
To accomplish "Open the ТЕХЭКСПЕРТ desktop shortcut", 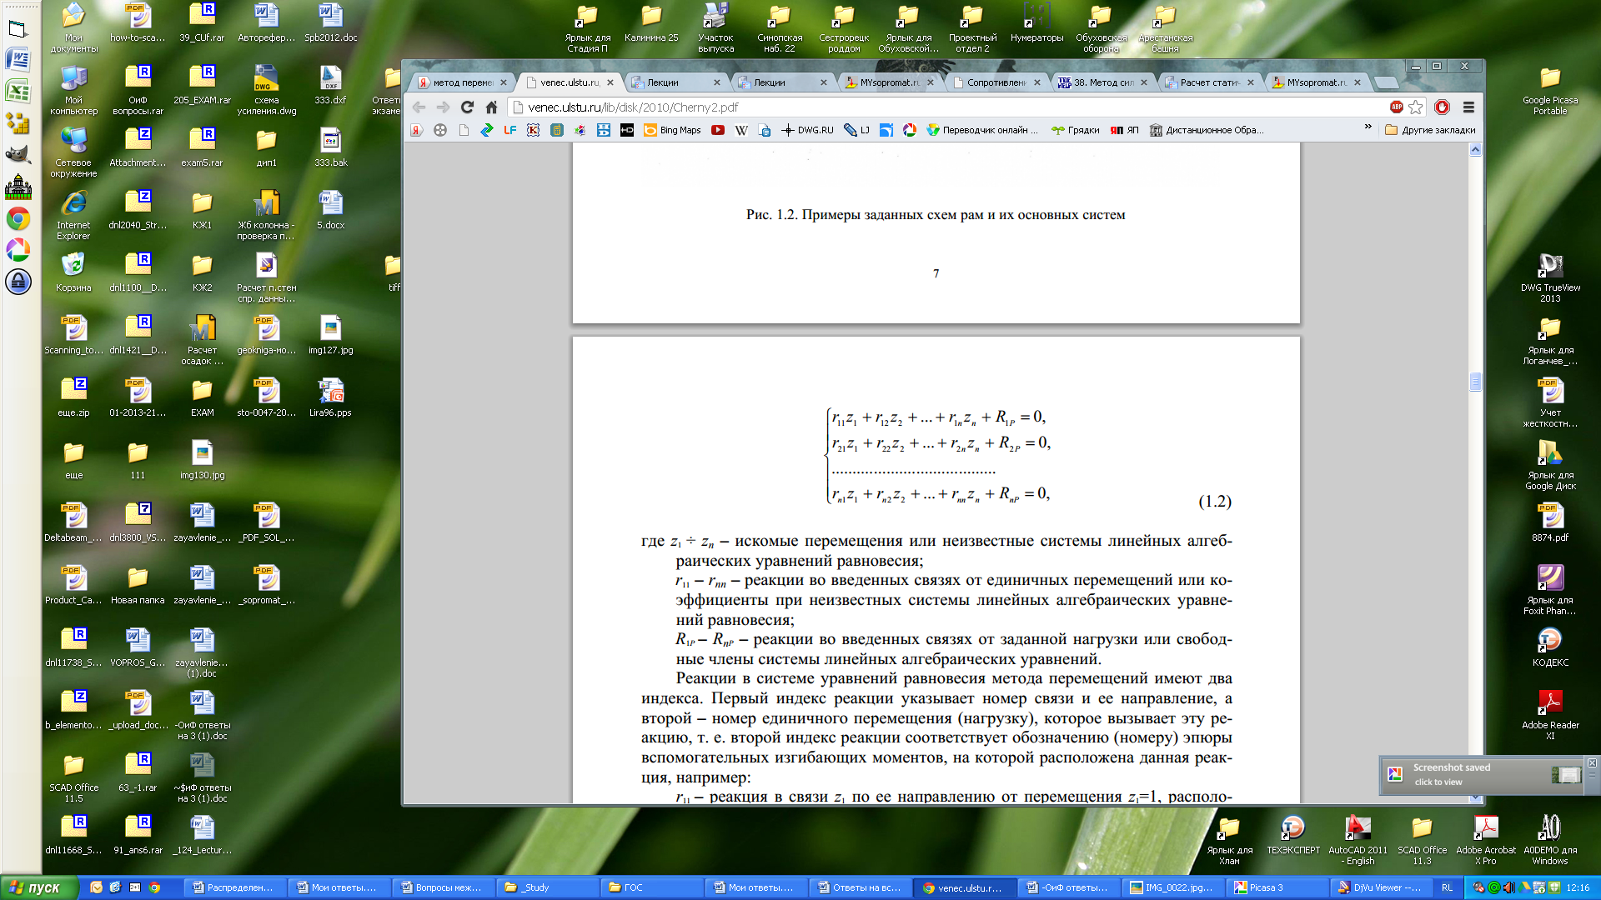I will click(x=1293, y=835).
